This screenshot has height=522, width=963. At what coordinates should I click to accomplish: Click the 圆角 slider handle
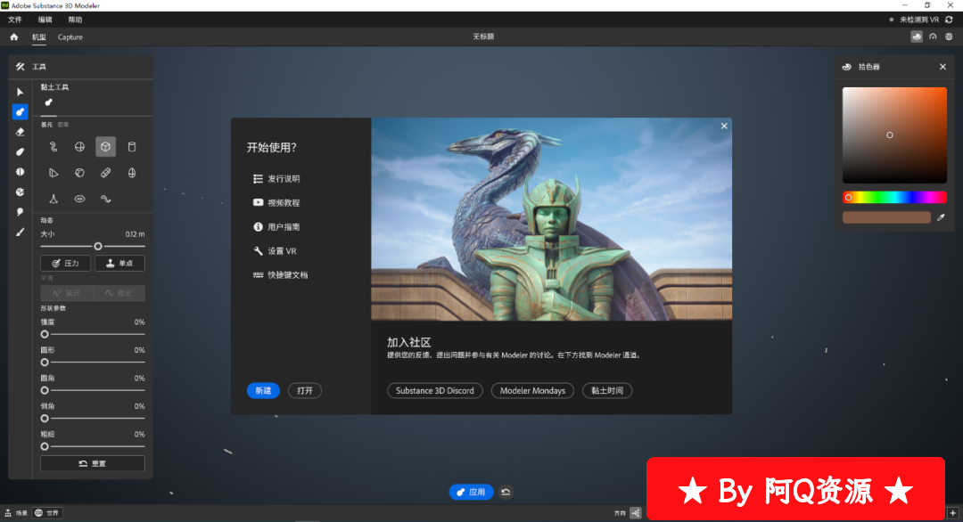coord(45,390)
